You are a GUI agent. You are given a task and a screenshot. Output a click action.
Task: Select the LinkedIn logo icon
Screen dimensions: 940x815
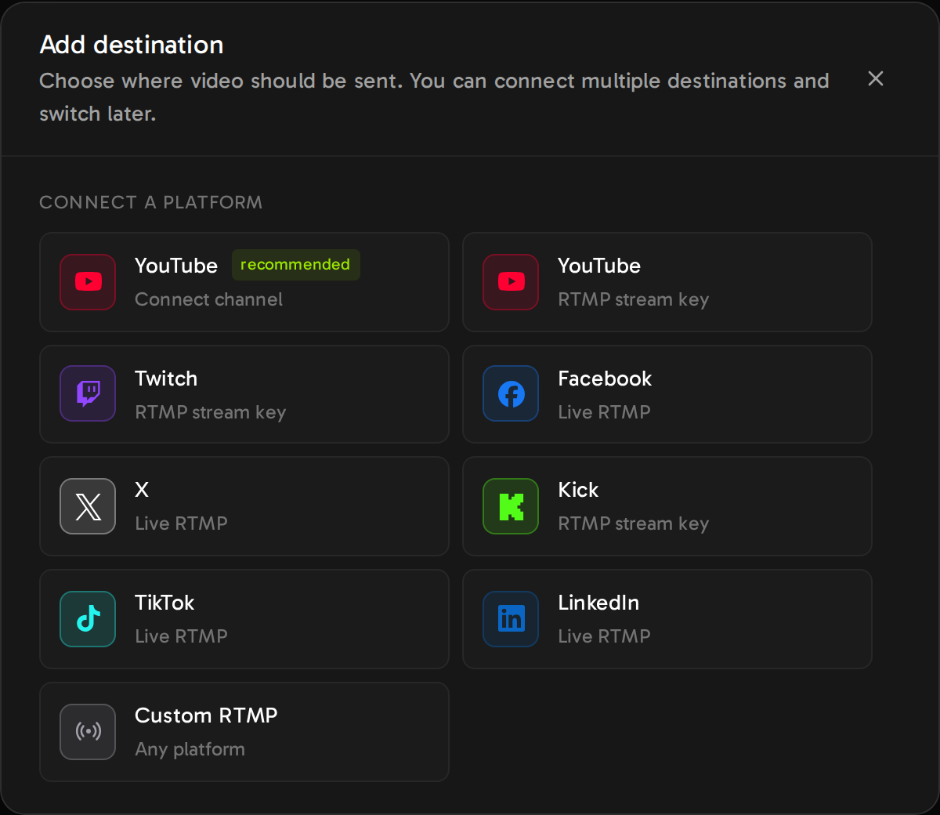511,619
